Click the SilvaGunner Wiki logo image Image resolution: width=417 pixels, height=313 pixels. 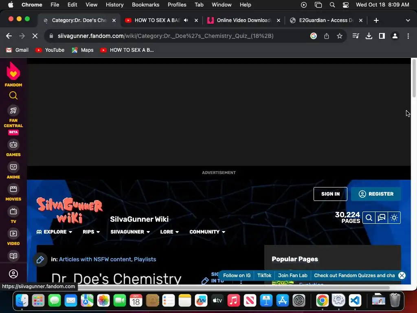point(70,210)
